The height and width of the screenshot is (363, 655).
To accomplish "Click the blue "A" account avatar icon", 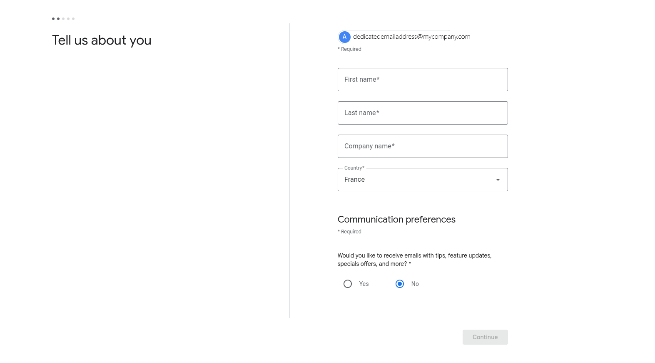I will 344,37.
